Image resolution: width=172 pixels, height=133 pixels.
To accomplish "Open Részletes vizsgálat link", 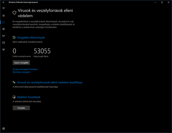I will tap(21, 72).
